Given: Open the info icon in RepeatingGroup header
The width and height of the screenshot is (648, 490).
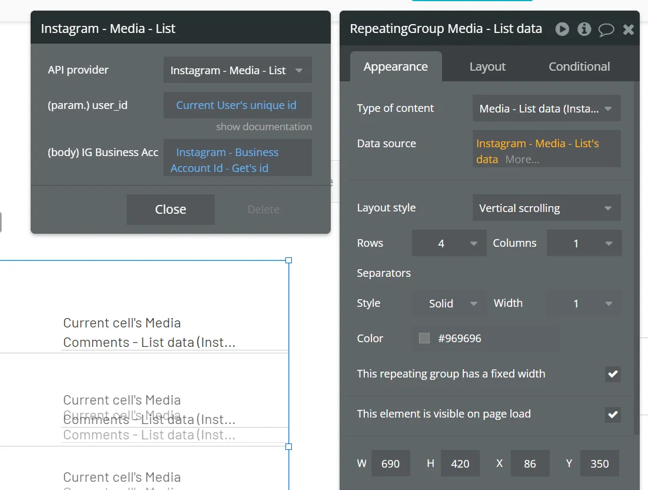Looking at the screenshot, I should [584, 29].
